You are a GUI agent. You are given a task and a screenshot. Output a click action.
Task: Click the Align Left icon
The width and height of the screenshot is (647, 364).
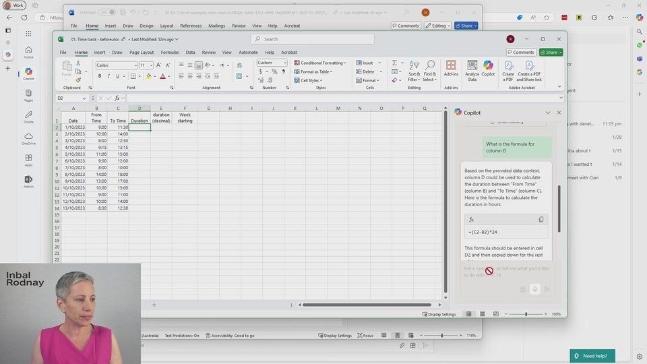(181, 76)
